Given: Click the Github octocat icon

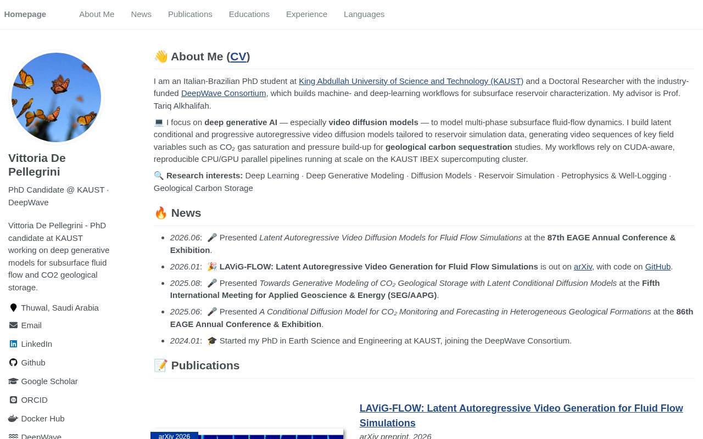Looking at the screenshot, I should coord(13,363).
